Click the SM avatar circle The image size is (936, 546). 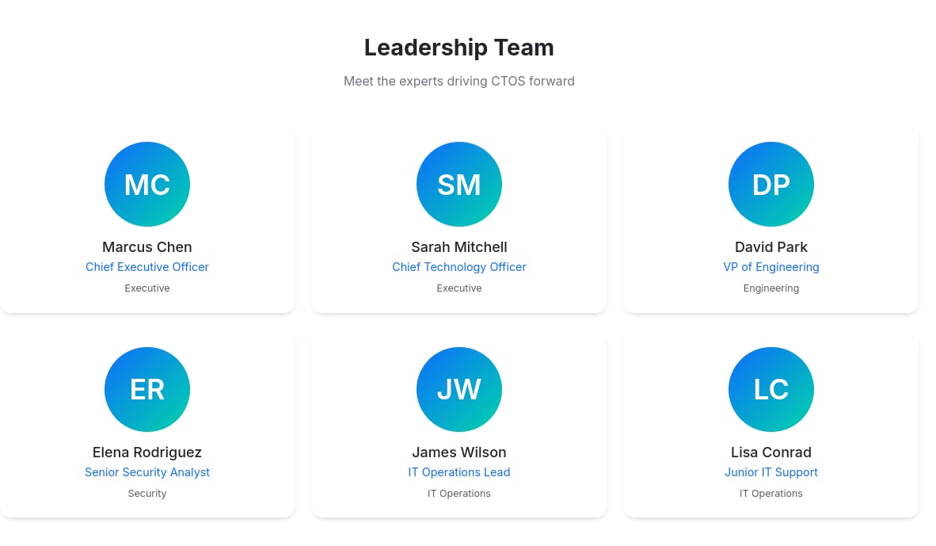[x=459, y=184]
